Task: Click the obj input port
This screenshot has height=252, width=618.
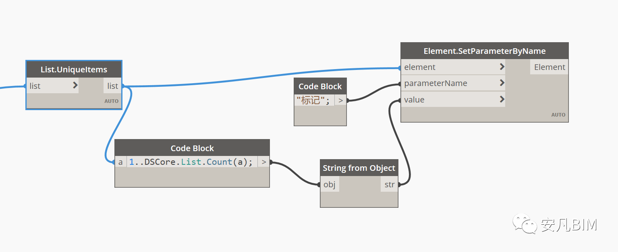Action: pos(330,184)
